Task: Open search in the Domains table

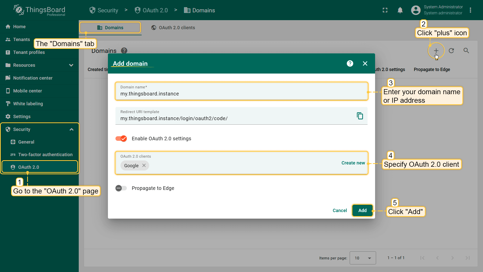Action: (x=466, y=51)
